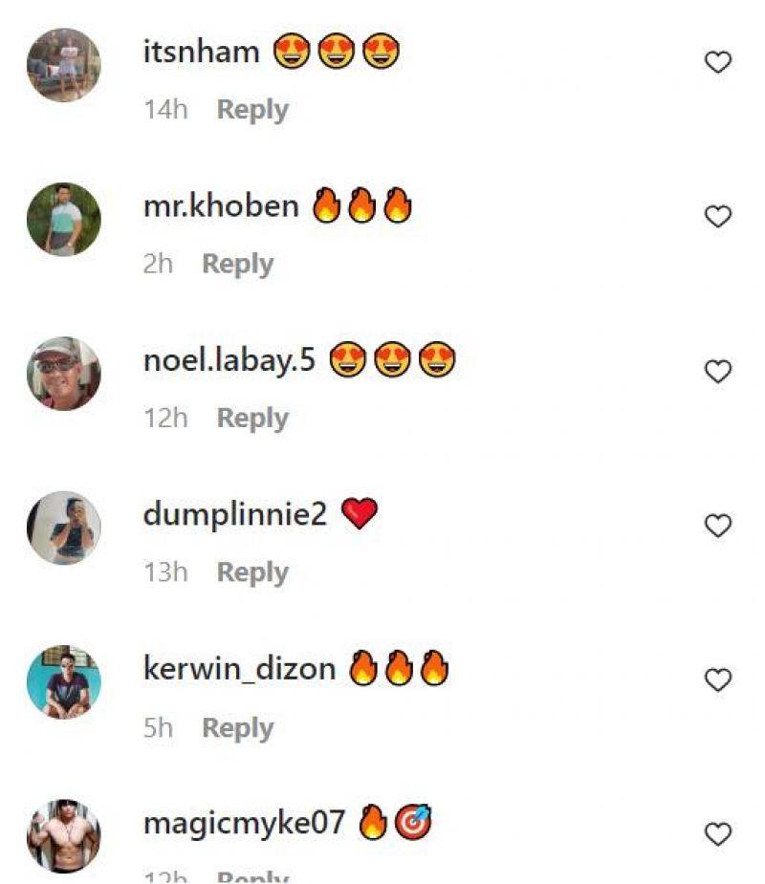Open the mr.khoben username link

pyautogui.click(x=221, y=205)
